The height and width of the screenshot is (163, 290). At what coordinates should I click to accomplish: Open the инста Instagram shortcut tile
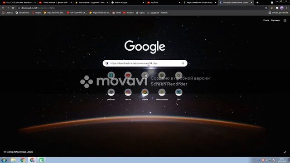coord(128,94)
